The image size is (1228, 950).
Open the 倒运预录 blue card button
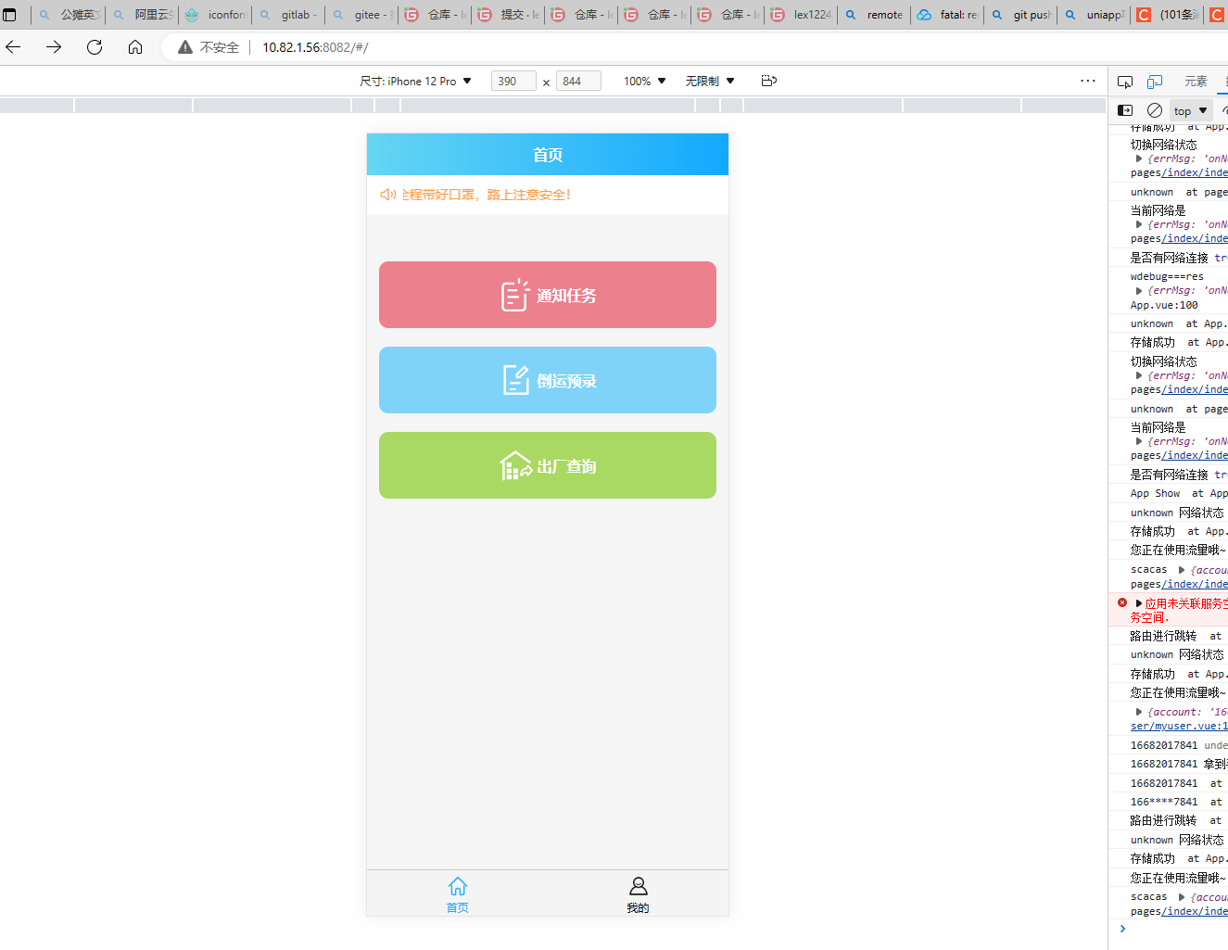click(548, 380)
